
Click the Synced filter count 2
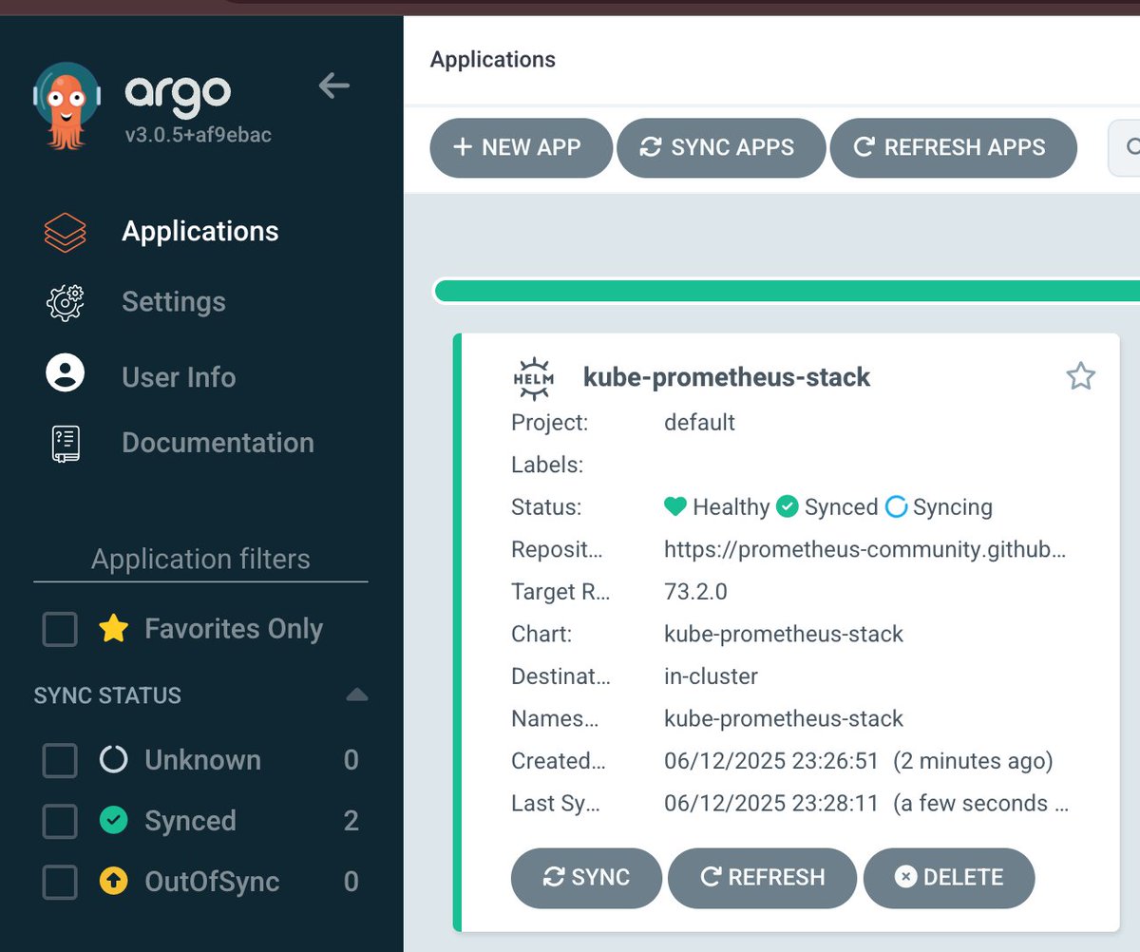tap(351, 821)
